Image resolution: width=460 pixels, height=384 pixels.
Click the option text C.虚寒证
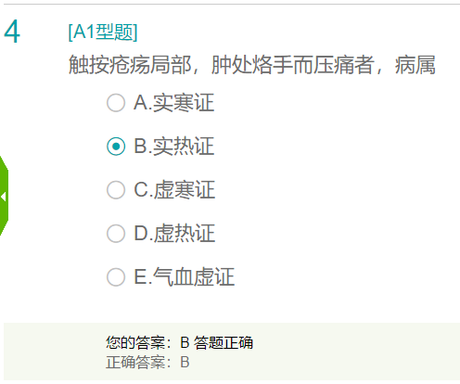coord(174,189)
